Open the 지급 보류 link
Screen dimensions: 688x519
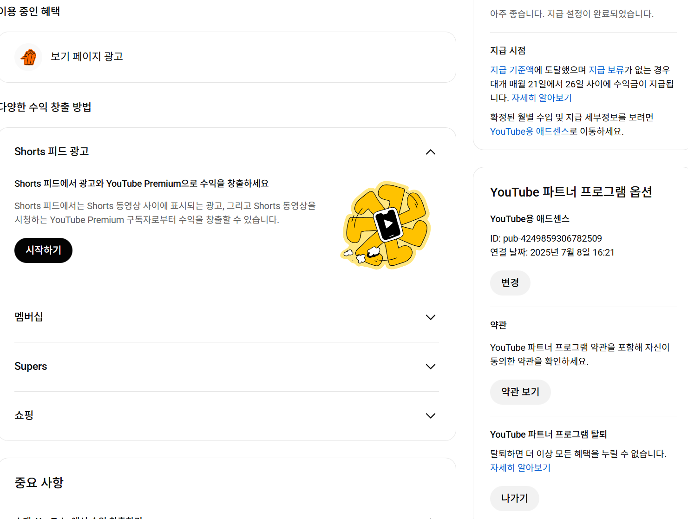606,70
